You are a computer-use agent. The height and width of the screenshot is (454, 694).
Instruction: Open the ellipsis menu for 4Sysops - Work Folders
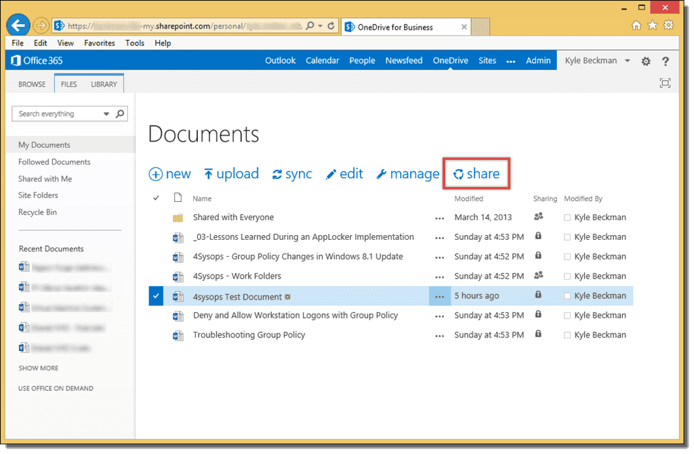(x=439, y=277)
